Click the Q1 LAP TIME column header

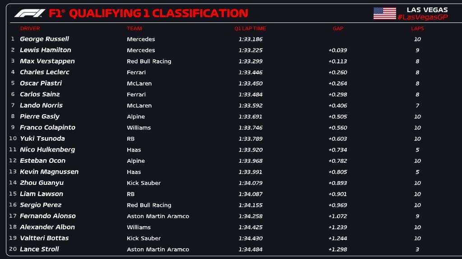click(250, 28)
